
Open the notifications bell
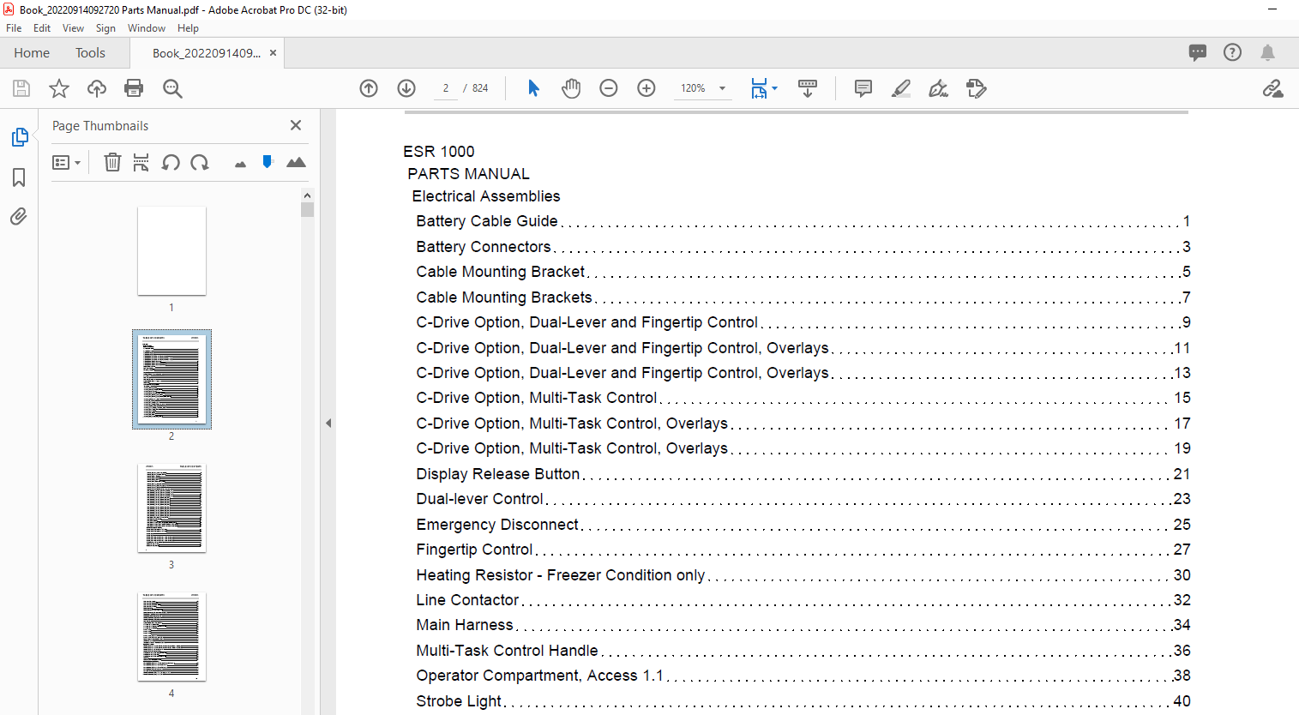coord(1267,52)
